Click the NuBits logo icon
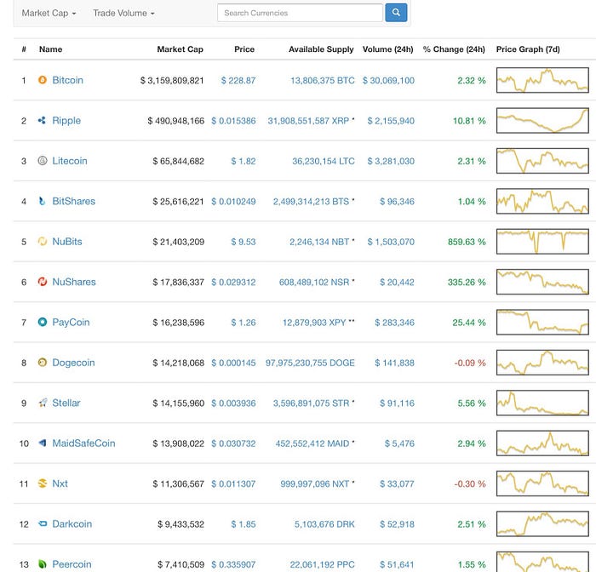This screenshot has width=596, height=572. click(43, 241)
